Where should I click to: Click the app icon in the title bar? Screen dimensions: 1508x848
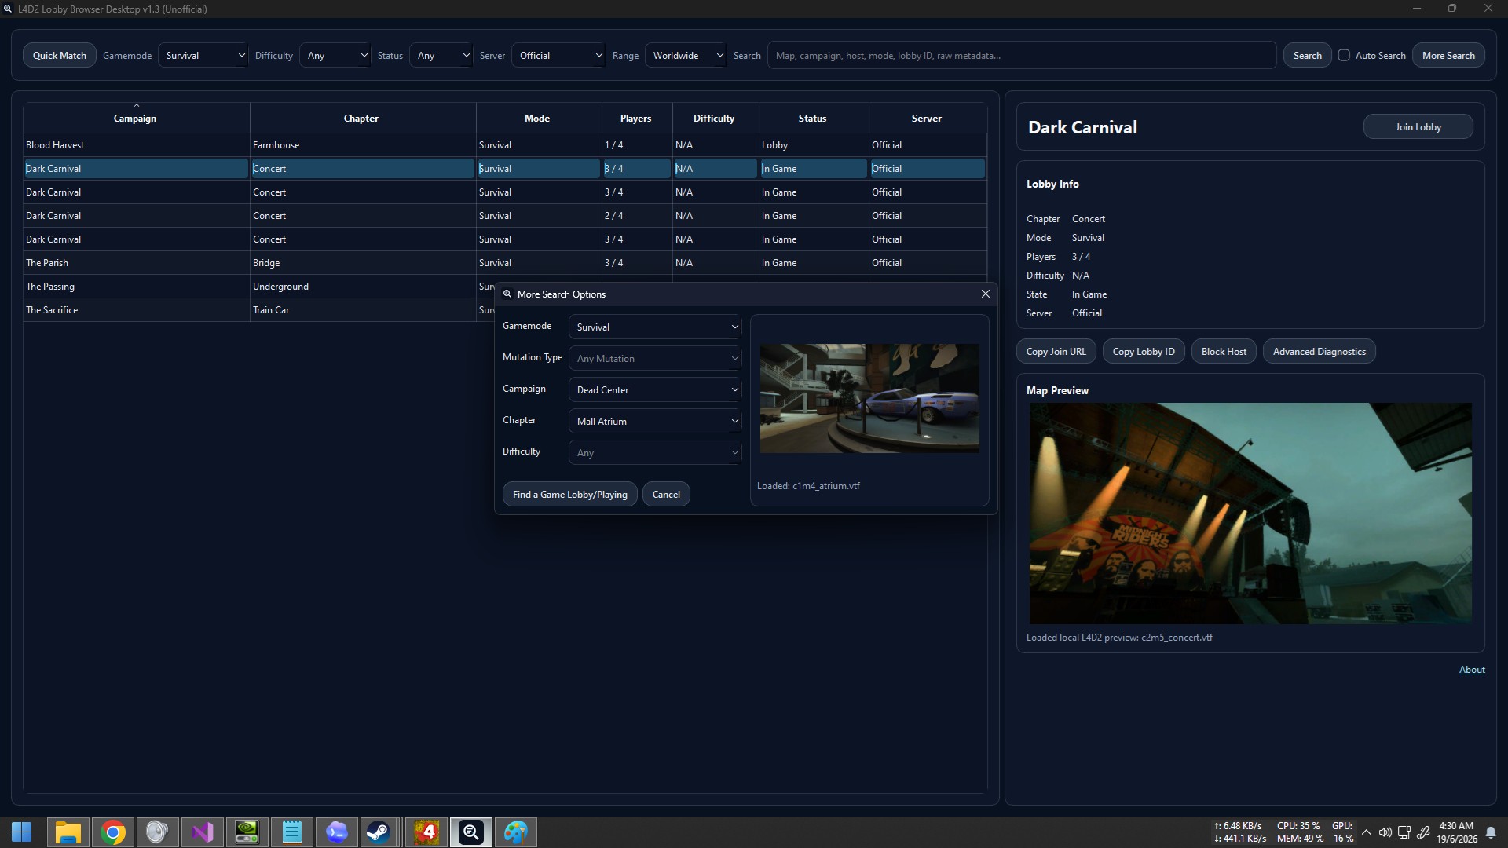[8, 9]
